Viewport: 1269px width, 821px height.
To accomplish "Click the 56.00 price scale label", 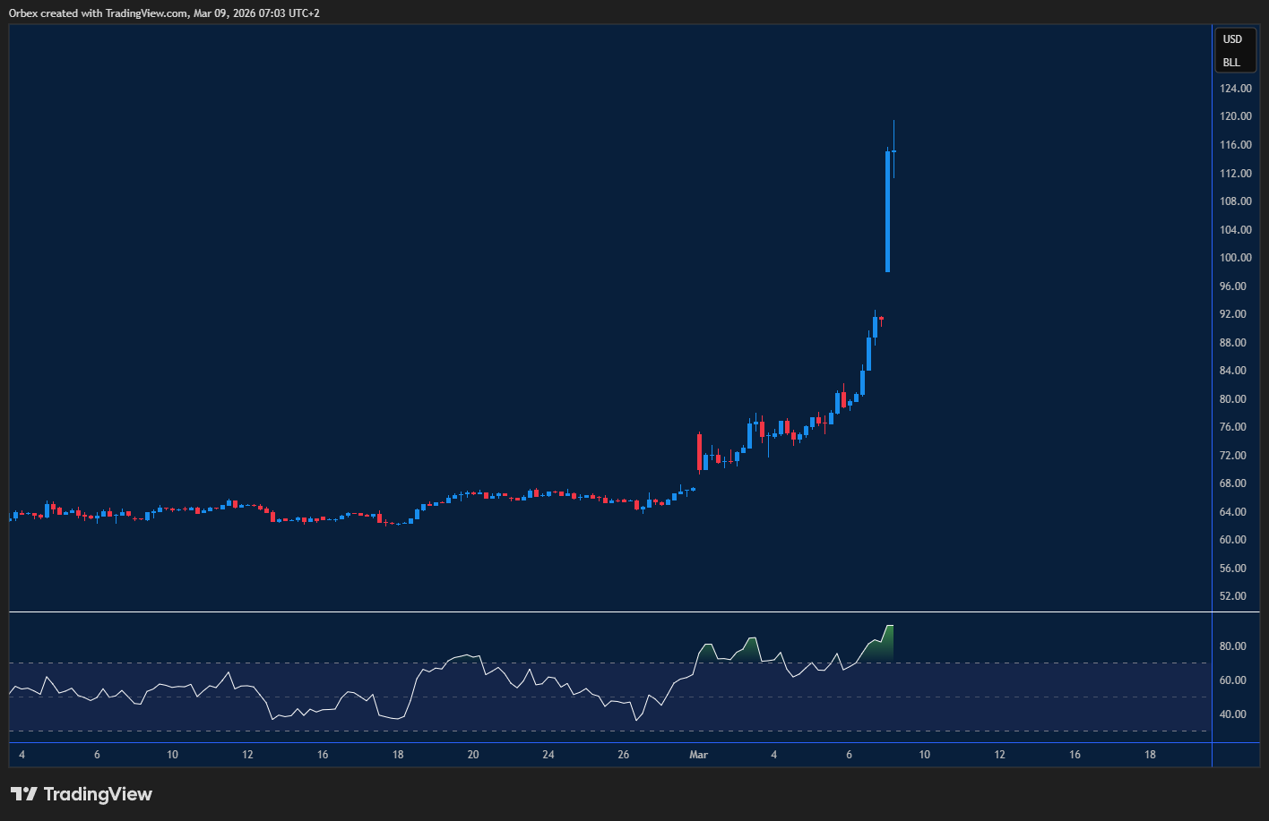I will click(x=1233, y=569).
